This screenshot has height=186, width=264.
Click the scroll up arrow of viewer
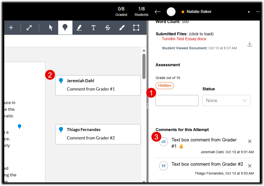144,50
